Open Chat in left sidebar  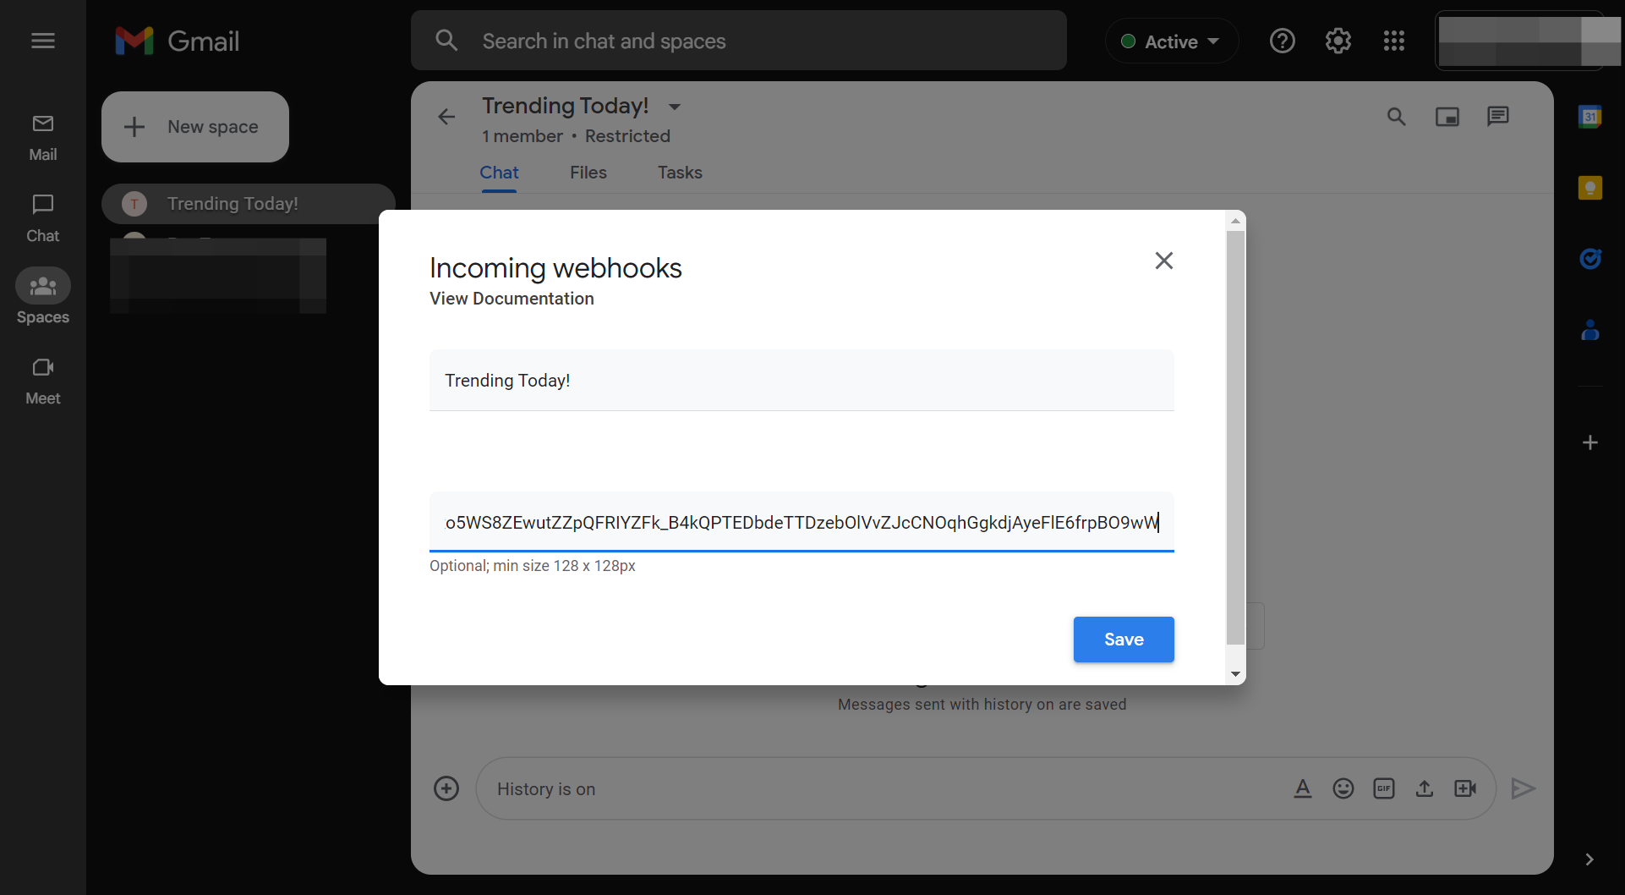tap(43, 219)
